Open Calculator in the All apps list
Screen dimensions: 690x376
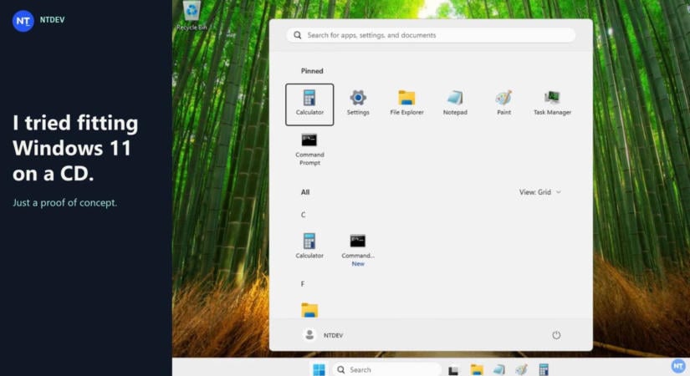point(309,246)
